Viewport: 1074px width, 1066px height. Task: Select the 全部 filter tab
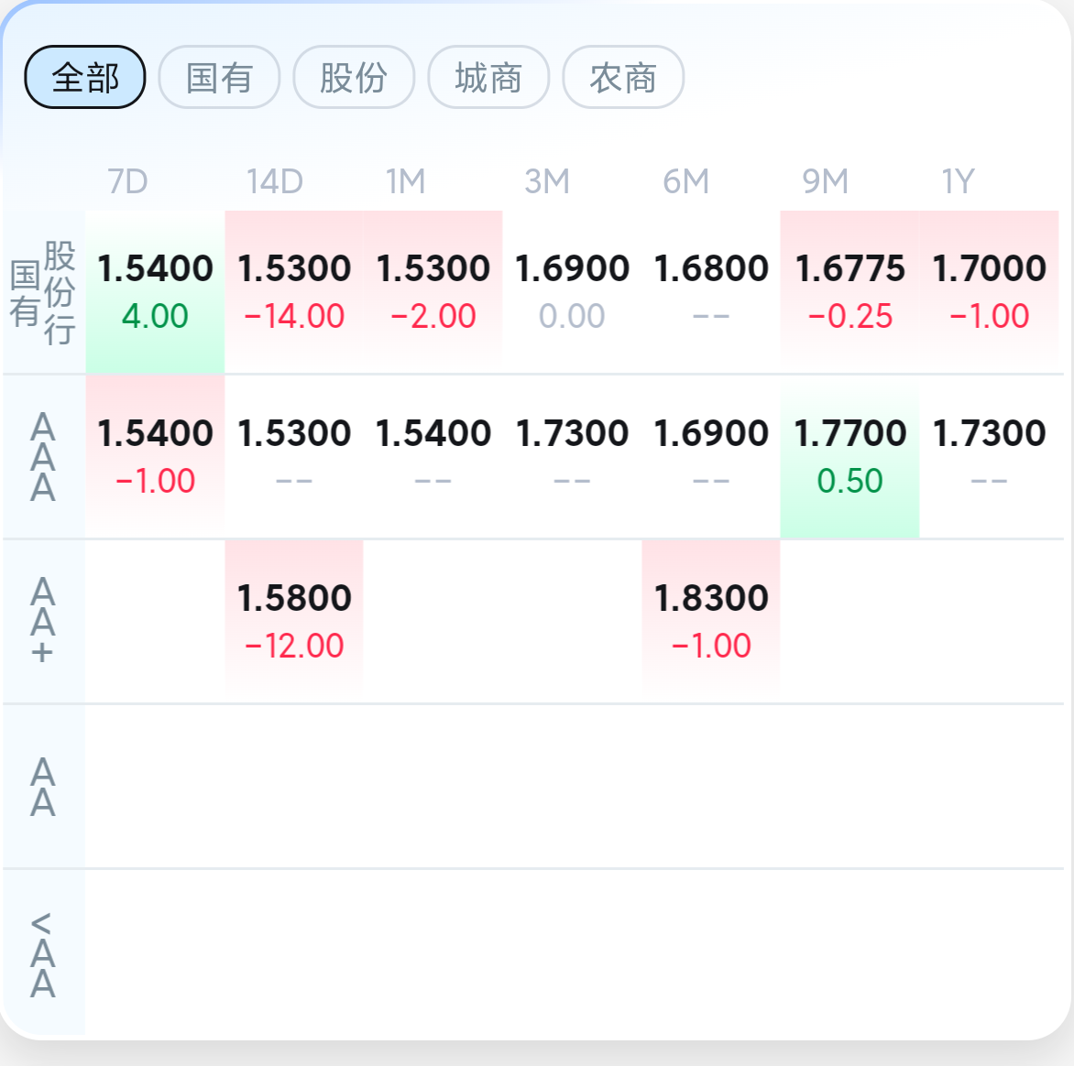tap(85, 77)
